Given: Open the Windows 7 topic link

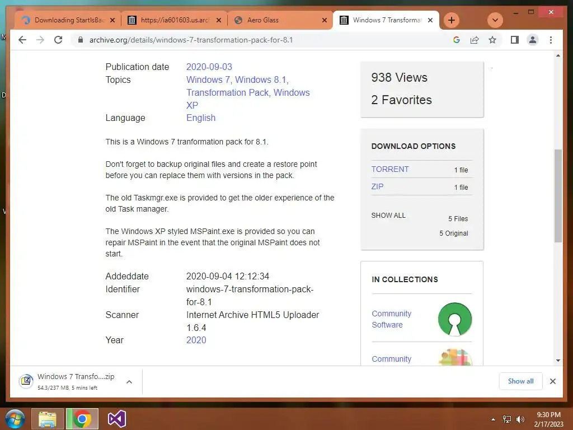Looking at the screenshot, I should coord(208,80).
